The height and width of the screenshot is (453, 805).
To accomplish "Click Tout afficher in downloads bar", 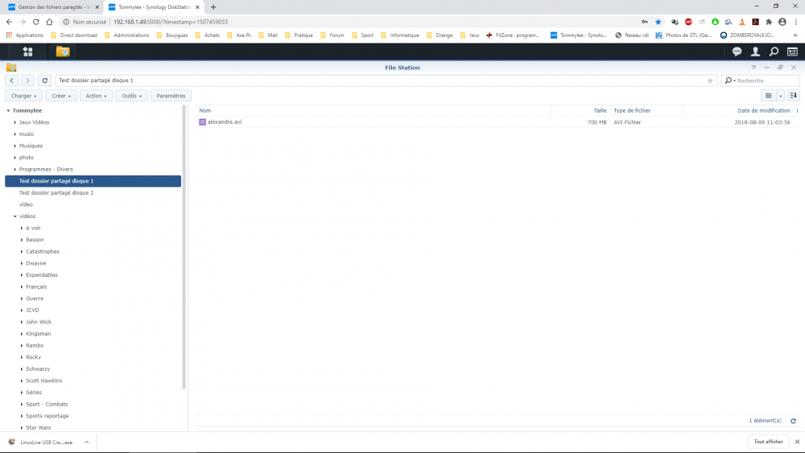I will coord(768,442).
